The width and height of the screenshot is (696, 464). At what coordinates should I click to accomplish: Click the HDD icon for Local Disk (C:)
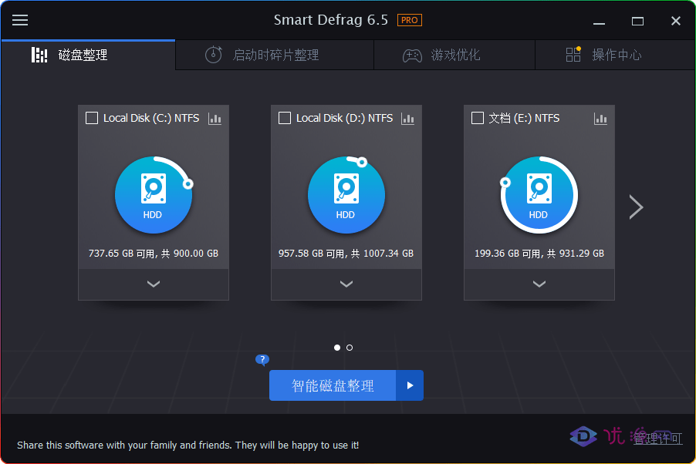[x=153, y=189]
